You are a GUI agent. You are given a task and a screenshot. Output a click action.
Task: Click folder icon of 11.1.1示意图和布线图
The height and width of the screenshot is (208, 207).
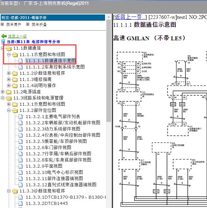click(x=15, y=55)
